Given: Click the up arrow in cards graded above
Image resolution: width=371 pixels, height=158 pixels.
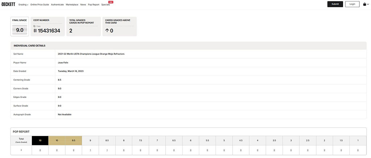Looking at the screenshot, I should coord(107,31).
